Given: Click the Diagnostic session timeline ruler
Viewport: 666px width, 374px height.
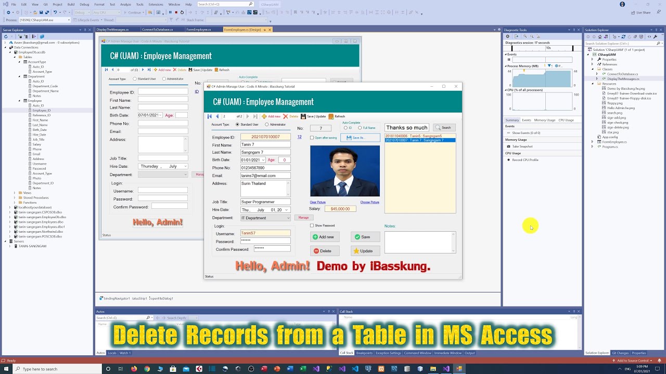Looking at the screenshot, I should pos(542,48).
